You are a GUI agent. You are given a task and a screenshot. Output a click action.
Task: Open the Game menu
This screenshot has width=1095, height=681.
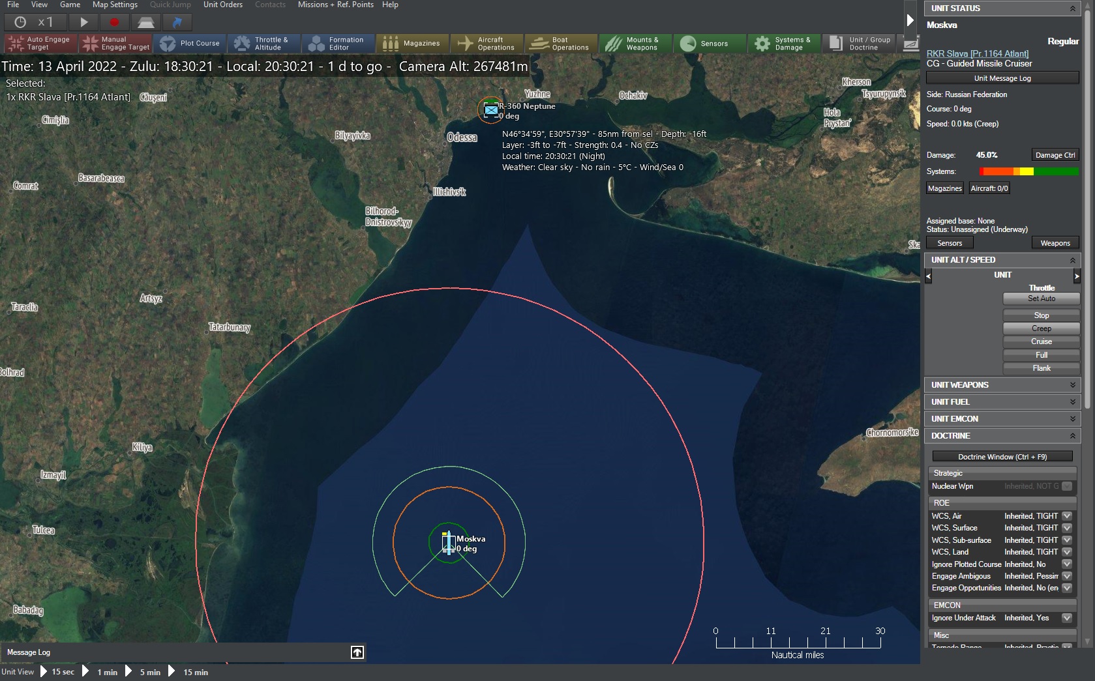70,5
